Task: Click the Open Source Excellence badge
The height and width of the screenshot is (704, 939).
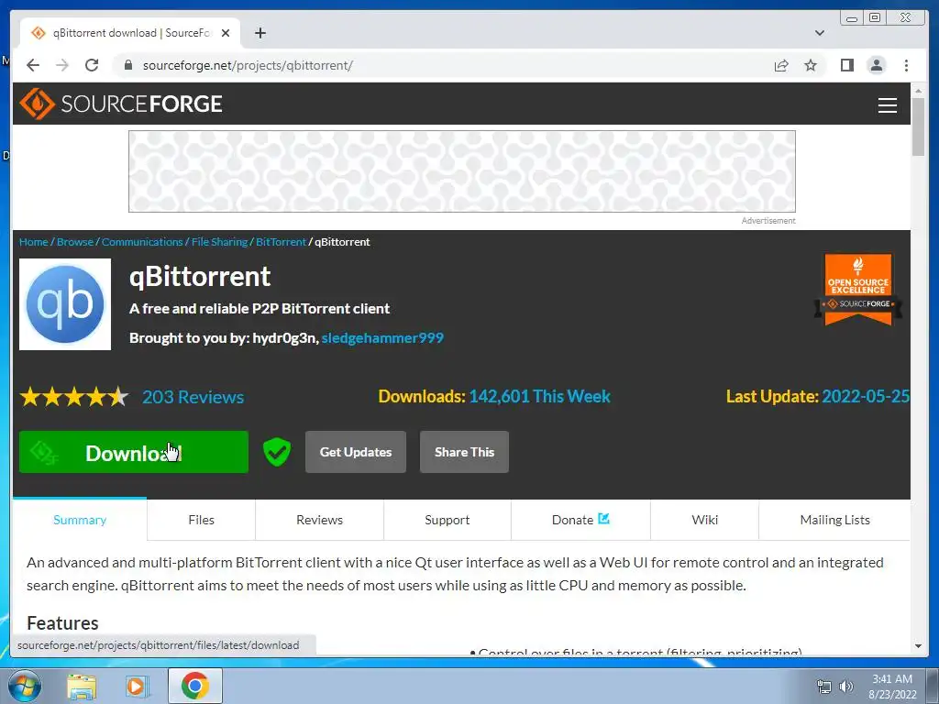Action: tap(858, 290)
